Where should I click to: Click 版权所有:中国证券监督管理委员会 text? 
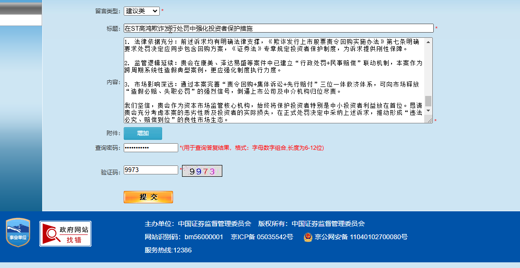point(311,224)
